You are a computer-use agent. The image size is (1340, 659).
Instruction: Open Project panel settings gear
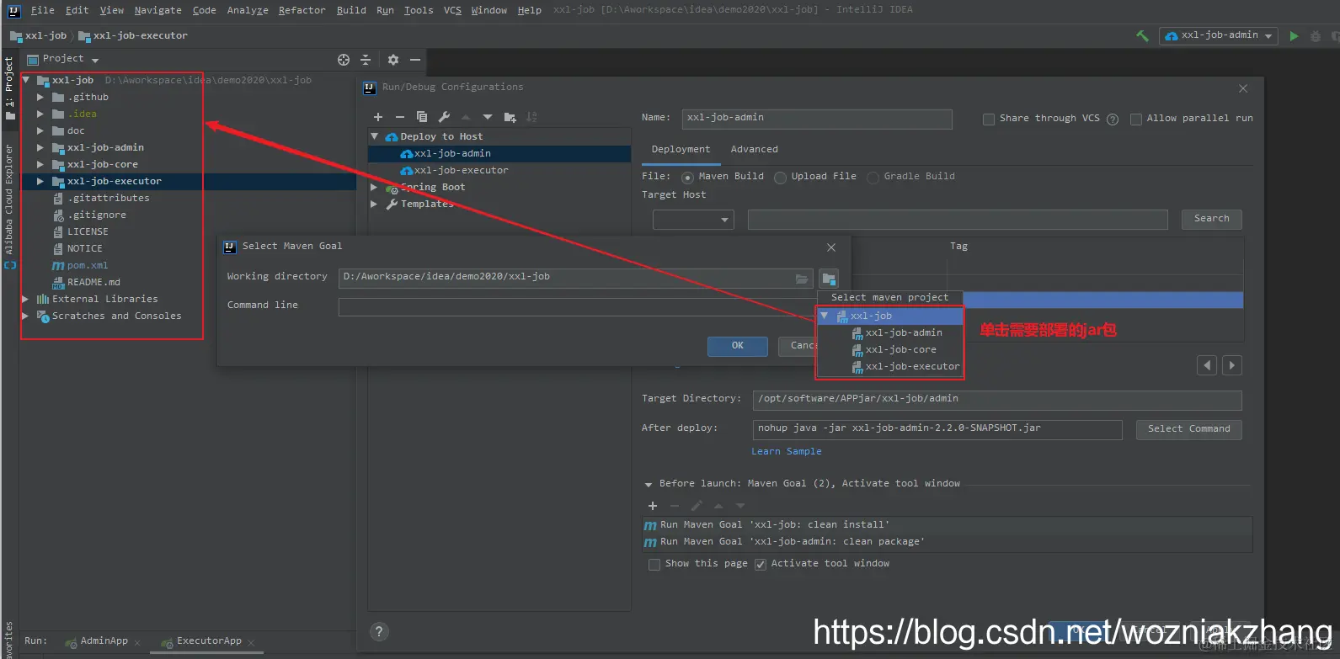tap(392, 60)
